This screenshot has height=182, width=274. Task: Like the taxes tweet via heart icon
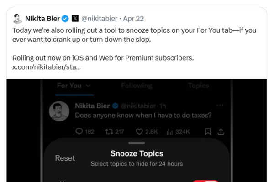click(x=139, y=131)
